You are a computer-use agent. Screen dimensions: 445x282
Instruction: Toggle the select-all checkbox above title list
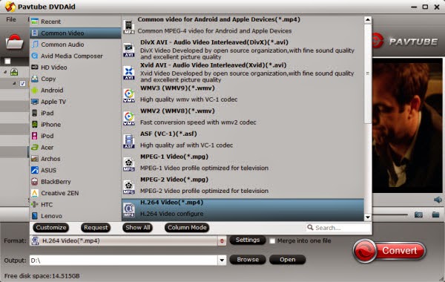pyautogui.click(x=7, y=61)
